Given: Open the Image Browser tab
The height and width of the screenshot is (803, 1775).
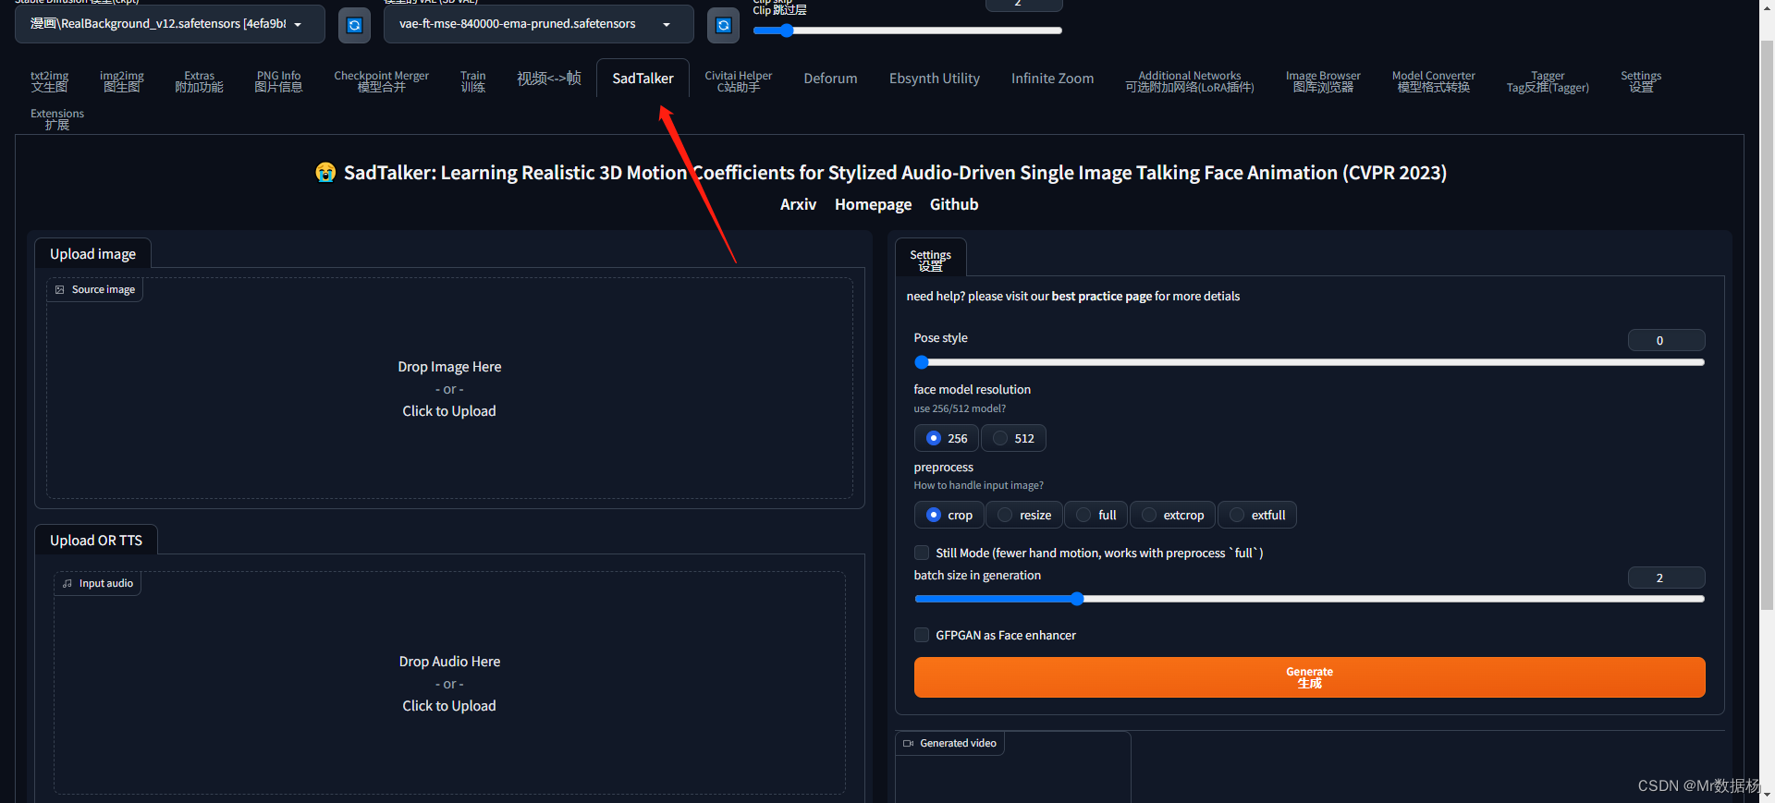Looking at the screenshot, I should [x=1323, y=81].
